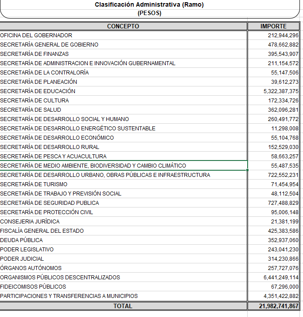Select the TOTAL label cell

coord(123,306)
